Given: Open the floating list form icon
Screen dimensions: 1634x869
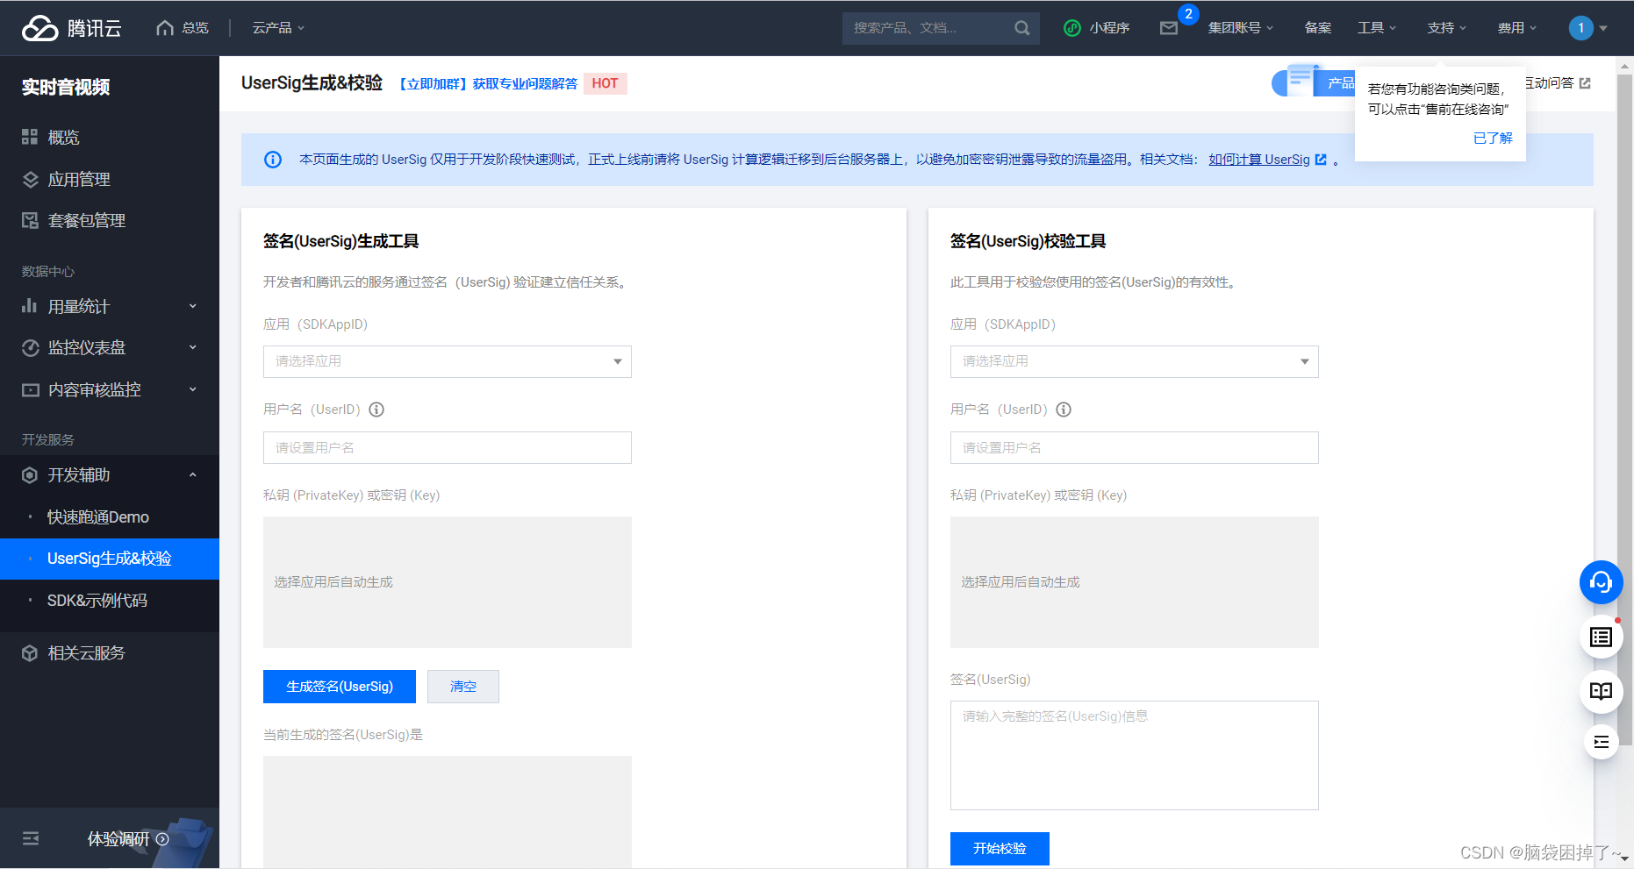Looking at the screenshot, I should coord(1601,638).
